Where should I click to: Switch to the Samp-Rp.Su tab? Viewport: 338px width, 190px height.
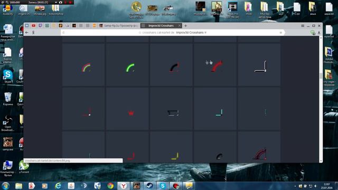point(118,26)
